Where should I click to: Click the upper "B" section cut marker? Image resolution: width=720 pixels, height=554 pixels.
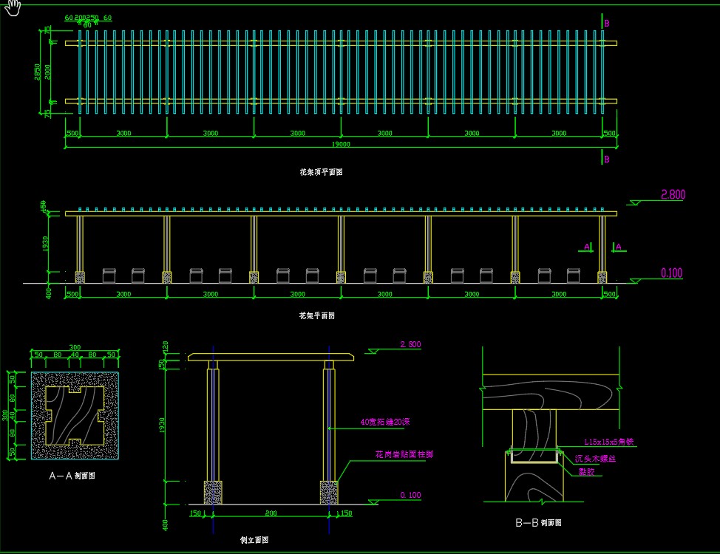pyautogui.click(x=607, y=24)
